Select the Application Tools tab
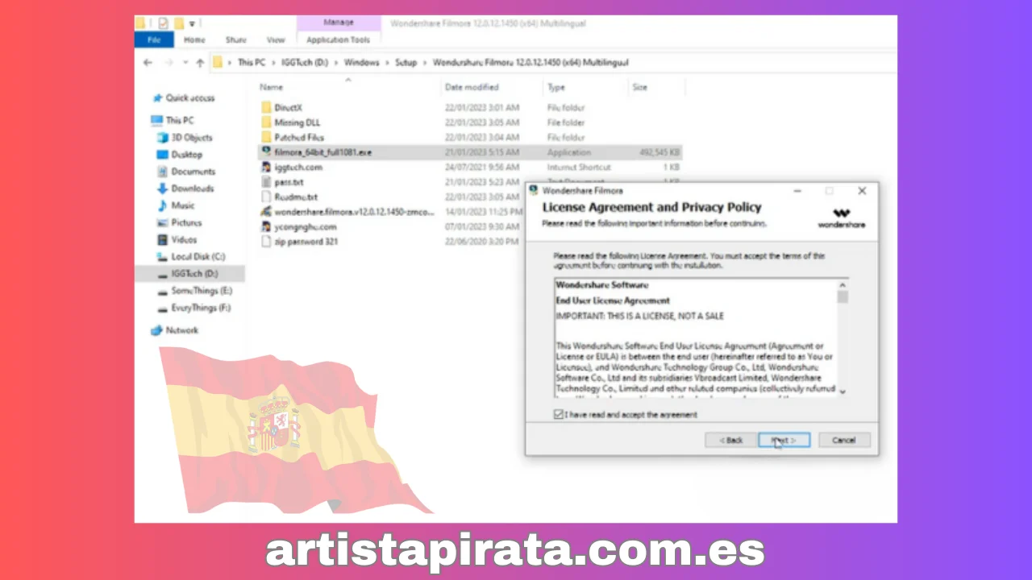Image resolution: width=1032 pixels, height=580 pixels. point(339,39)
